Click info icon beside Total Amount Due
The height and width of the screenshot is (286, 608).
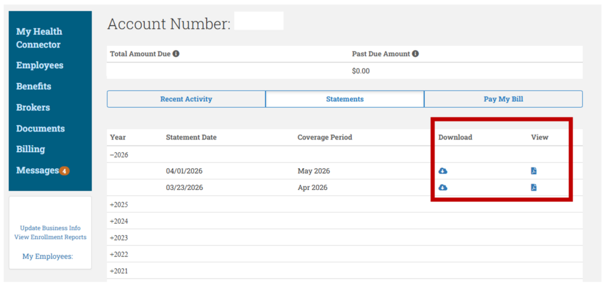(x=176, y=54)
